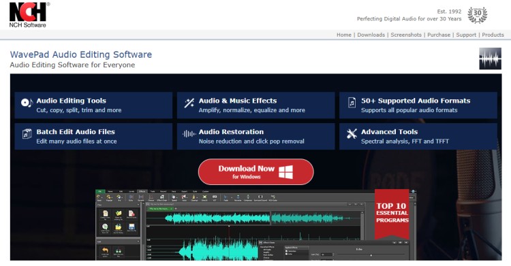Click Download Now for Windows button
Viewport: 511px width, 266px height.
[255, 171]
